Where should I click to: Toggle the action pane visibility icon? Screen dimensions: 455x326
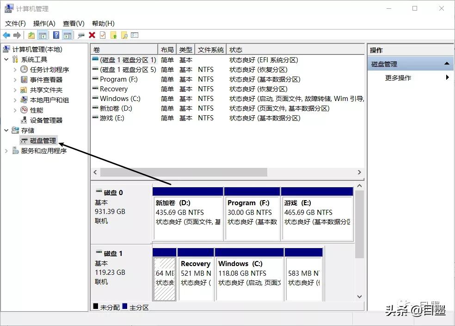coord(67,35)
